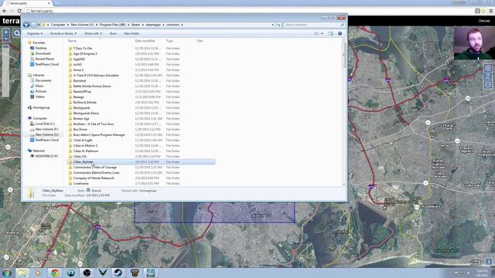The height and width of the screenshot is (278, 495).
Task: Click the refresh button next to address bar
Action: tap(278, 25)
